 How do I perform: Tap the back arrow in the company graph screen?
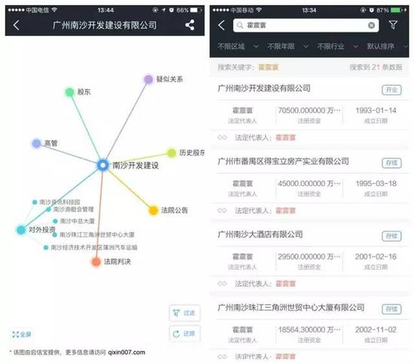17,25
